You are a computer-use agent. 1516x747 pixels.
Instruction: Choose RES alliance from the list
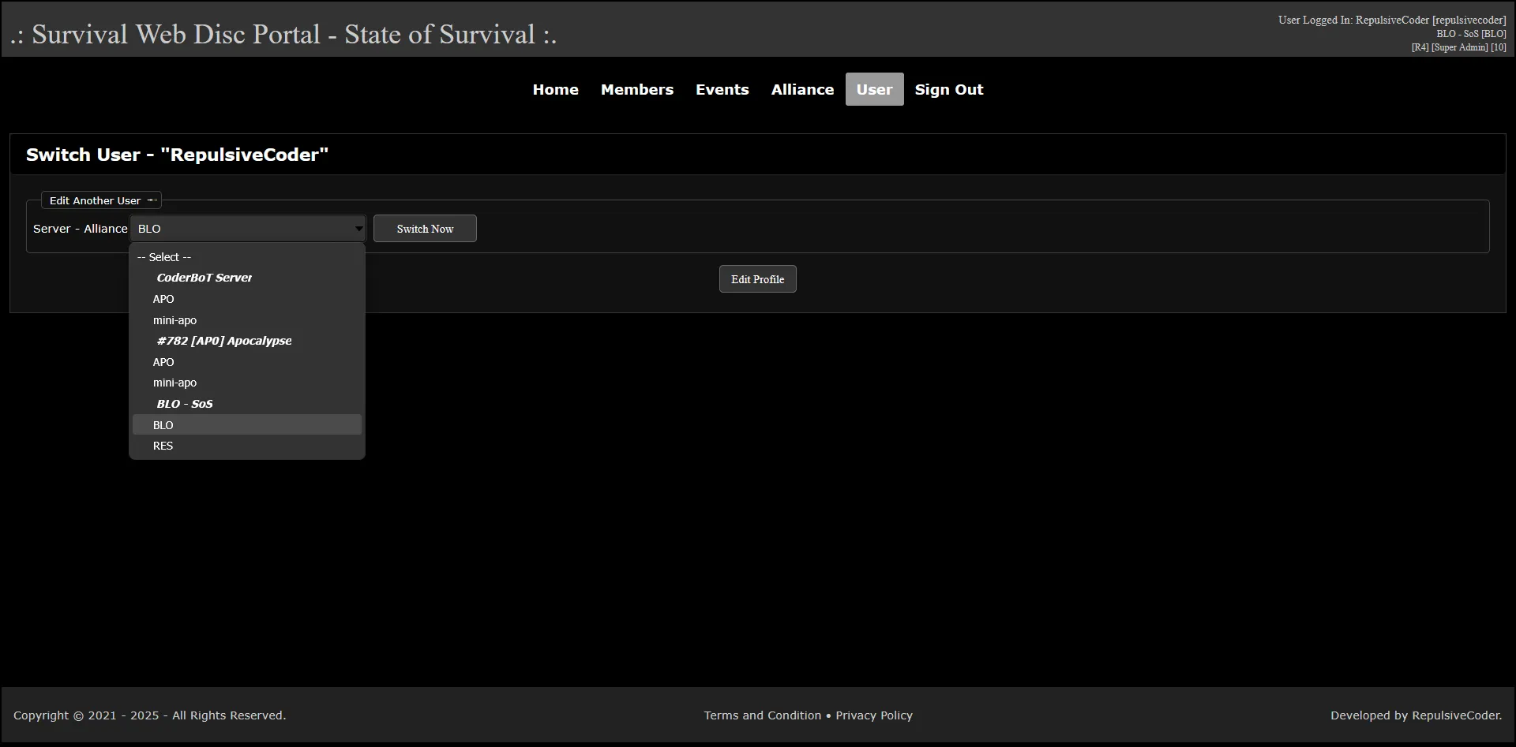coord(163,446)
